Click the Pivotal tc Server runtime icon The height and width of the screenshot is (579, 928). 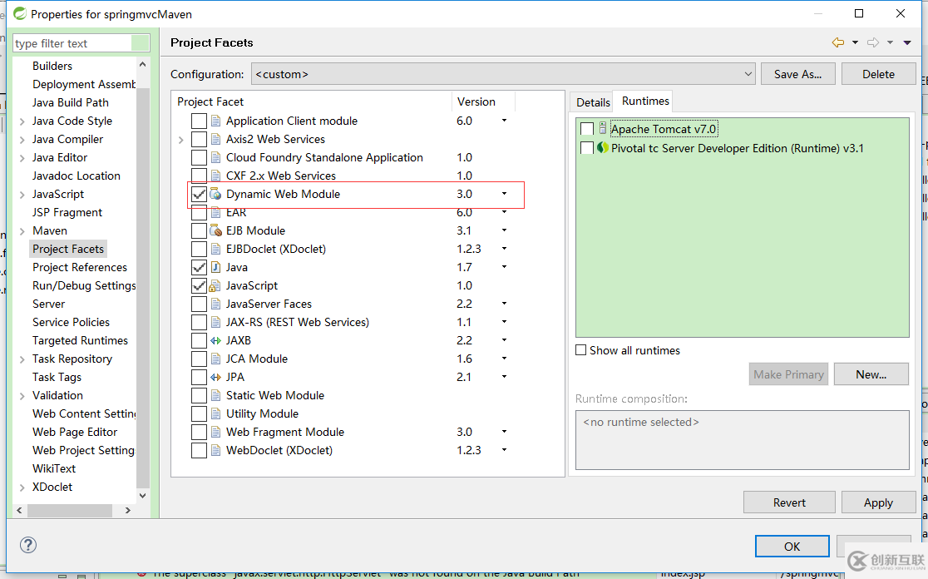[603, 148]
